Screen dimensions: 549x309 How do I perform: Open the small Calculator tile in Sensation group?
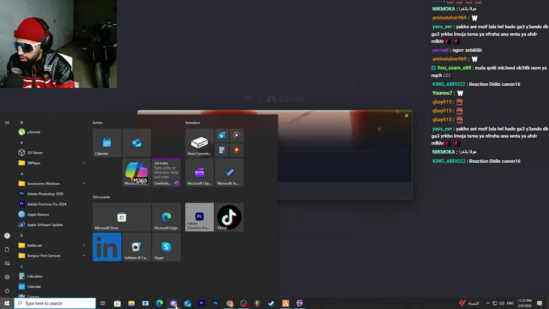pyautogui.click(x=222, y=150)
